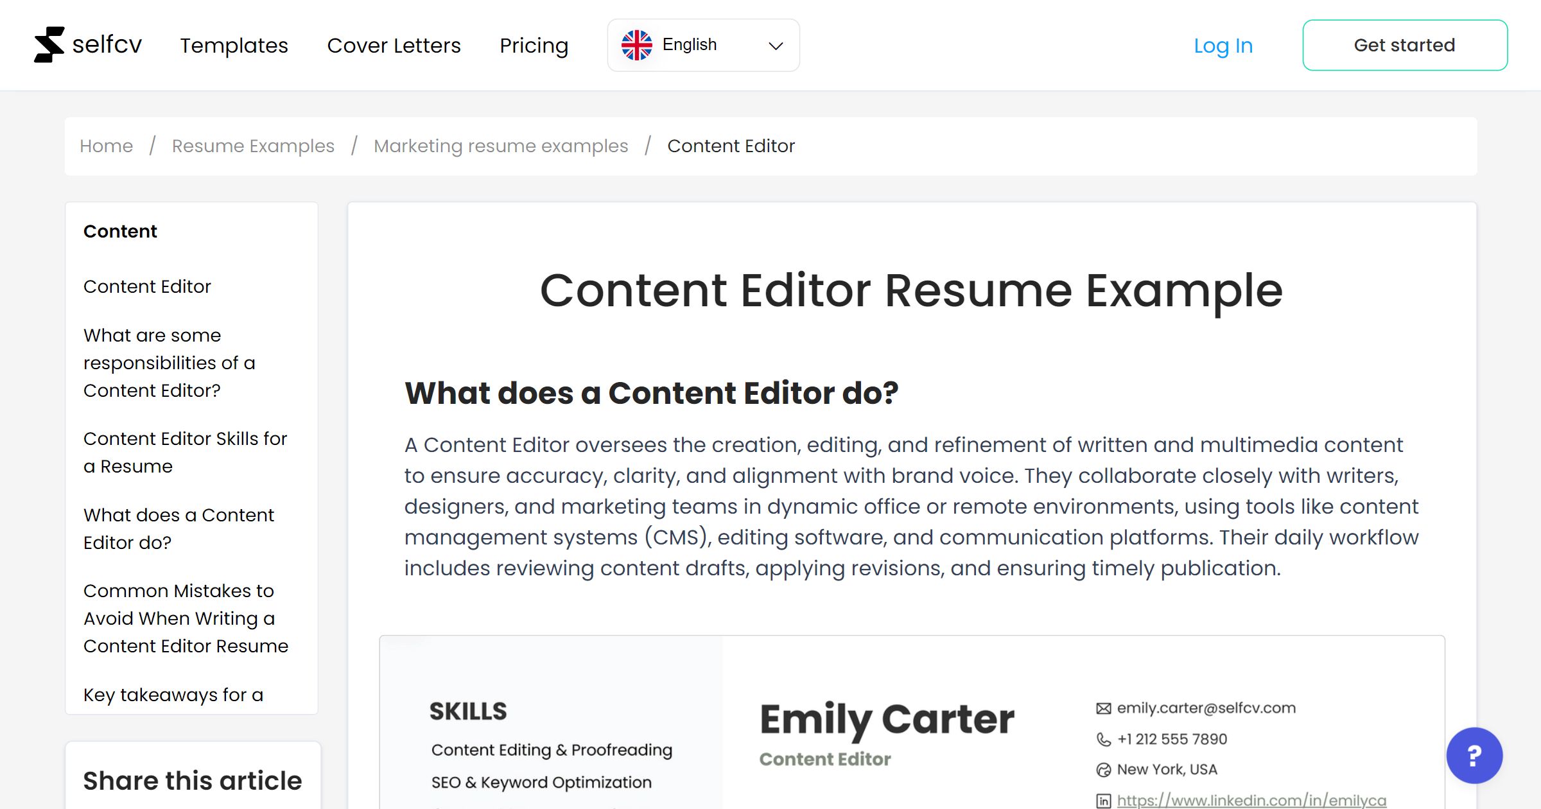Click the email envelope icon on the resume
The image size is (1541, 809).
1103,708
